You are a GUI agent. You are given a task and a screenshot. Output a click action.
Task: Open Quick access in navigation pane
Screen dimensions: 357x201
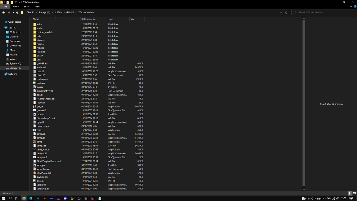point(15,22)
